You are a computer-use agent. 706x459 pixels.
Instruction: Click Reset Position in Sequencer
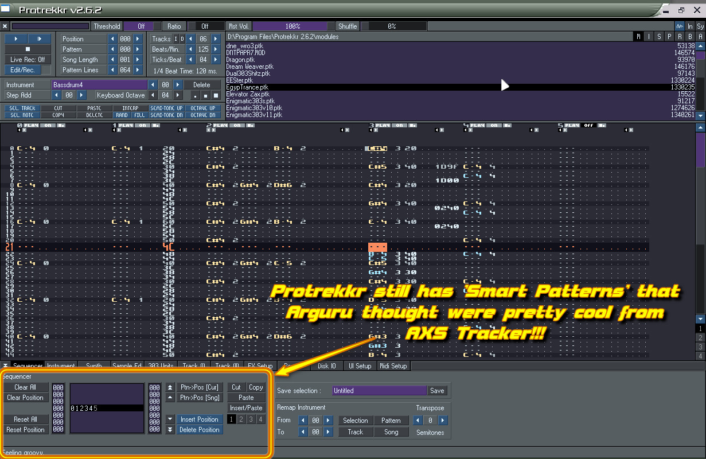pos(25,430)
